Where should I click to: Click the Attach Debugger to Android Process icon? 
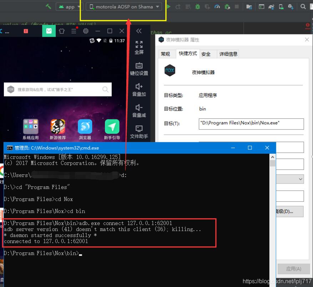pos(227,7)
